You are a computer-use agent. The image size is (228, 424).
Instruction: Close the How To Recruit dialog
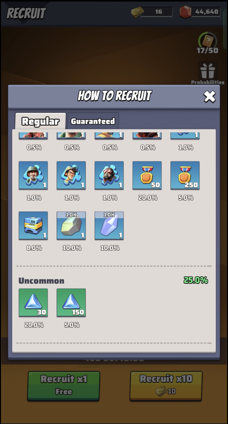point(209,97)
